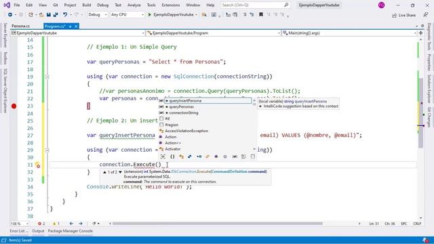
Task: Click the Navigate Backward toolbar icon
Action: tap(10, 15)
